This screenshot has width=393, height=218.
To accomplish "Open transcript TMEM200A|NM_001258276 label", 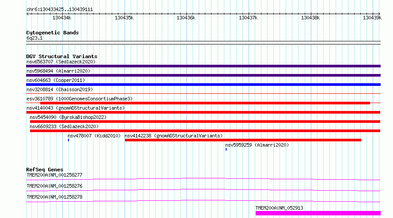I will coord(54,186).
